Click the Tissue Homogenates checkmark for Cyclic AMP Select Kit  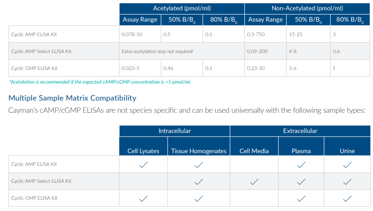(x=198, y=181)
